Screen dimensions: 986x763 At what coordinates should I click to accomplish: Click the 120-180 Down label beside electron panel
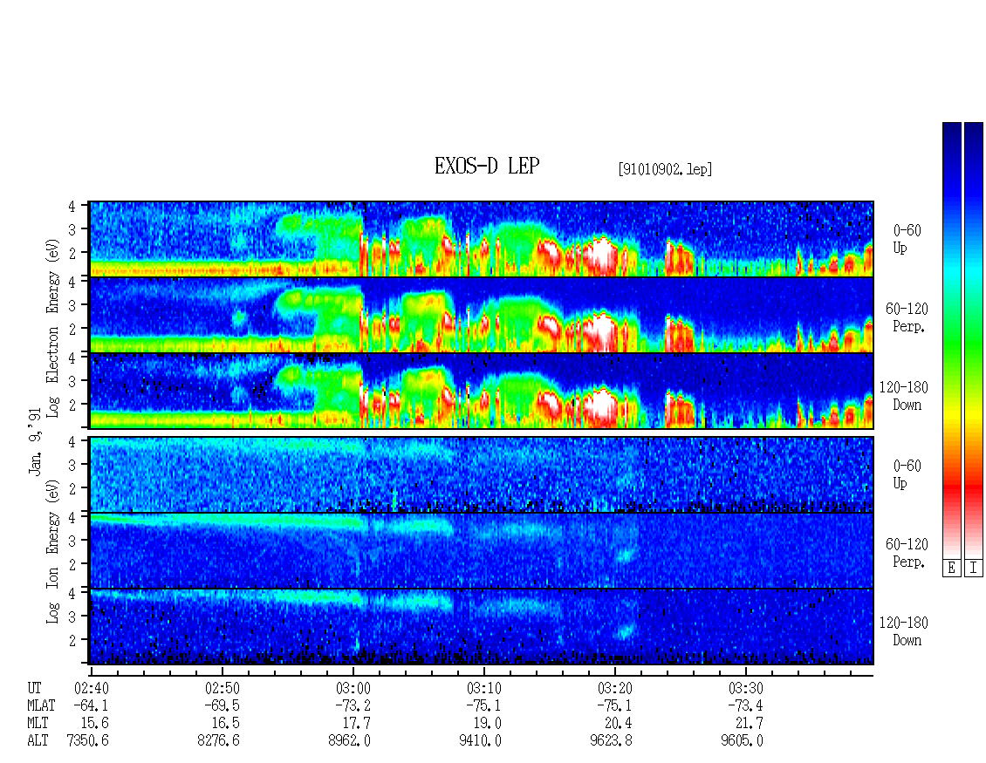[904, 396]
